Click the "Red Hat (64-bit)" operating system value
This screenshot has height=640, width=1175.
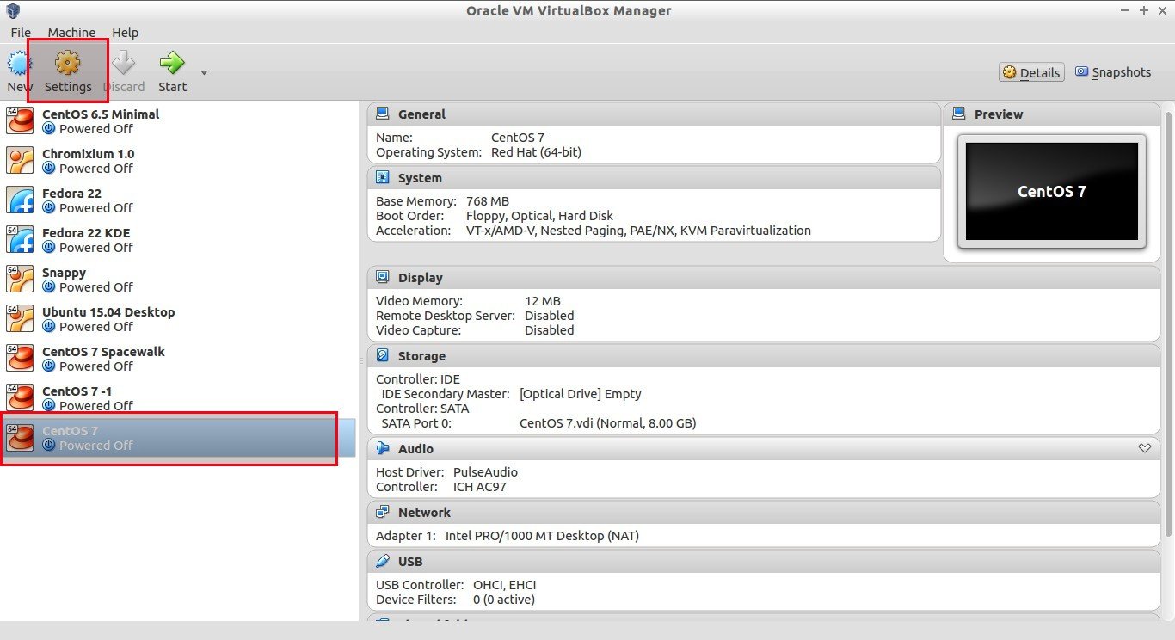(536, 152)
